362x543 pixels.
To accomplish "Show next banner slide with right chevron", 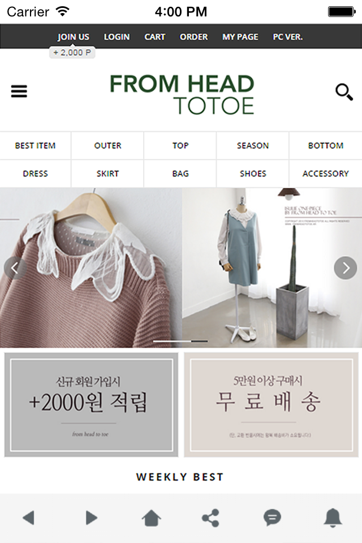I will [x=346, y=268].
